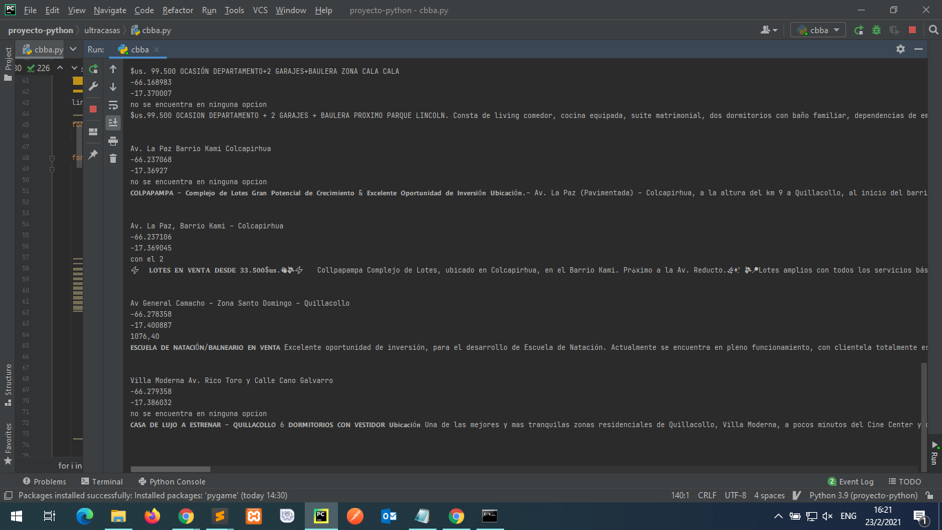Open Python 3.9 interpreter selector
The width and height of the screenshot is (942, 530).
tap(863, 495)
